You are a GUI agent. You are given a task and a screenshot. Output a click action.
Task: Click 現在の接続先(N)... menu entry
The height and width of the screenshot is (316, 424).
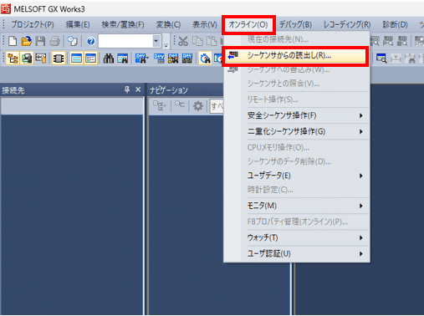tap(297, 39)
